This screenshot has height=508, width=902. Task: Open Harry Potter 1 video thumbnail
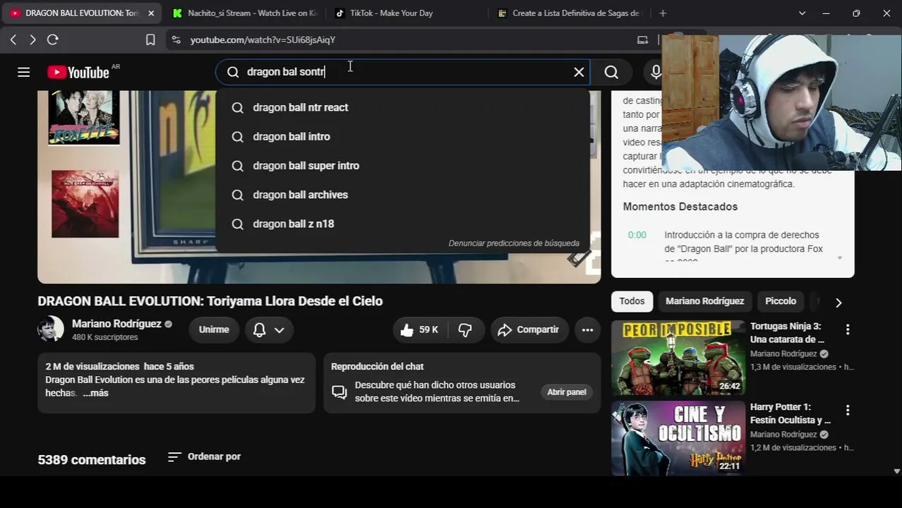click(x=678, y=438)
